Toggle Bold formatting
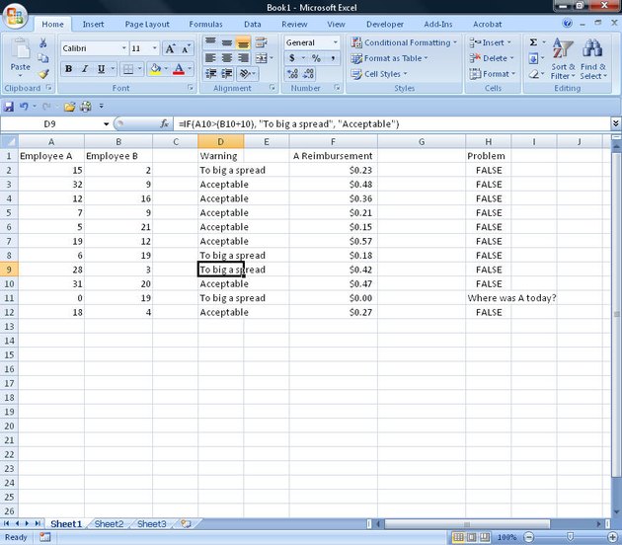Image resolution: width=622 pixels, height=545 pixels. click(x=69, y=69)
